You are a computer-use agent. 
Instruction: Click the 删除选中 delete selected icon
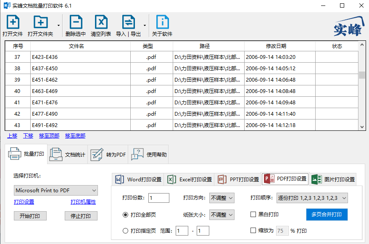pos(76,22)
